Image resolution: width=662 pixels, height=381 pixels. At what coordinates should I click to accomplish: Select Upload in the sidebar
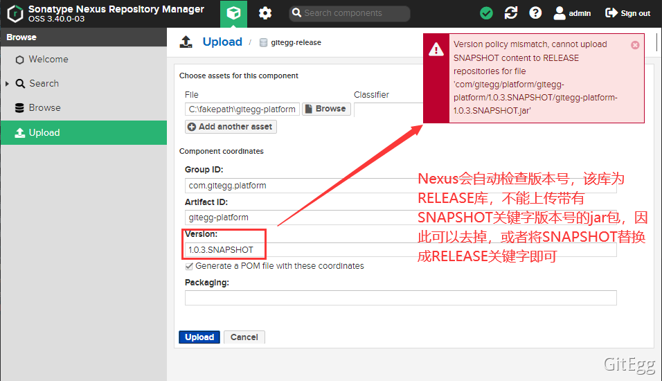pos(84,132)
